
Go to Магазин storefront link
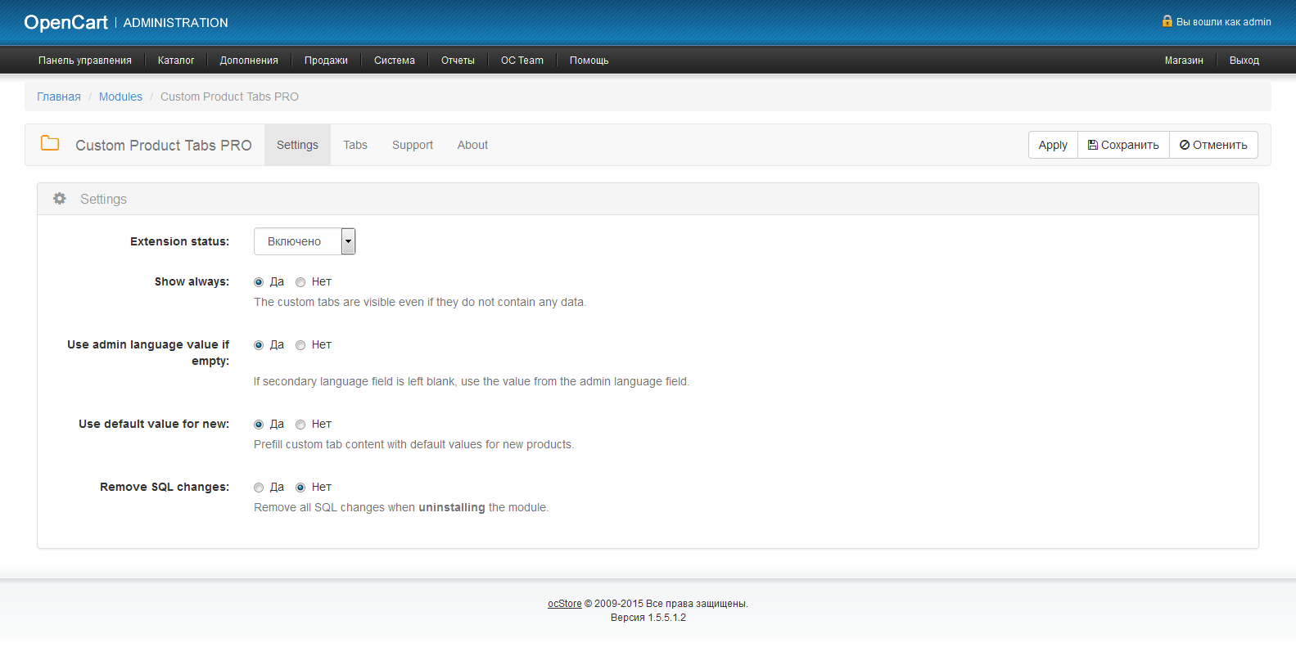[1184, 61]
